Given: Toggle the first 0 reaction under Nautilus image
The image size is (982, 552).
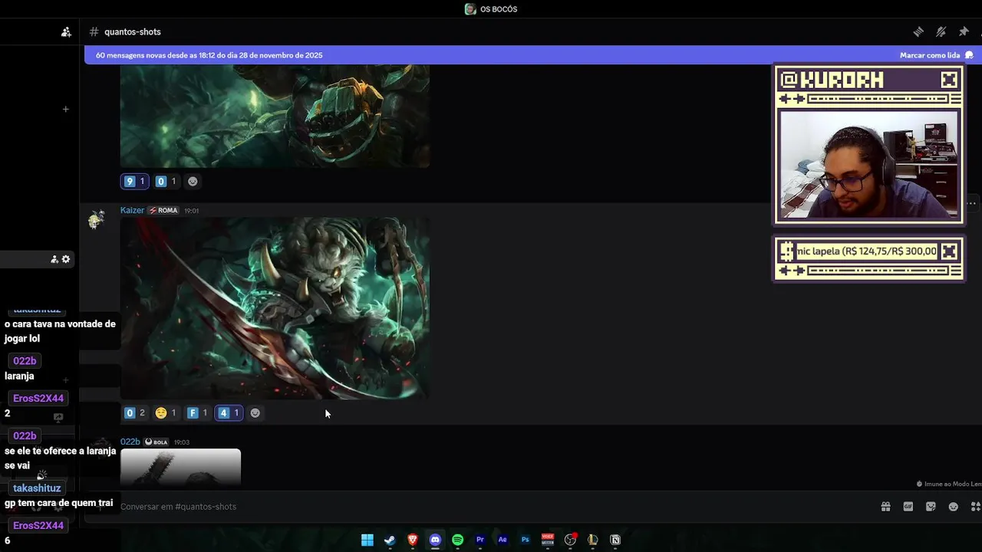Looking at the screenshot, I should point(166,182).
